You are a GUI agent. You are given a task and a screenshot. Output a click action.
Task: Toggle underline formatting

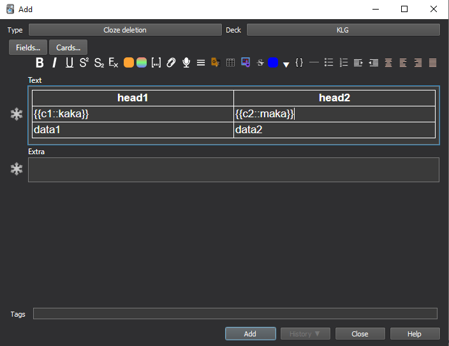point(69,62)
